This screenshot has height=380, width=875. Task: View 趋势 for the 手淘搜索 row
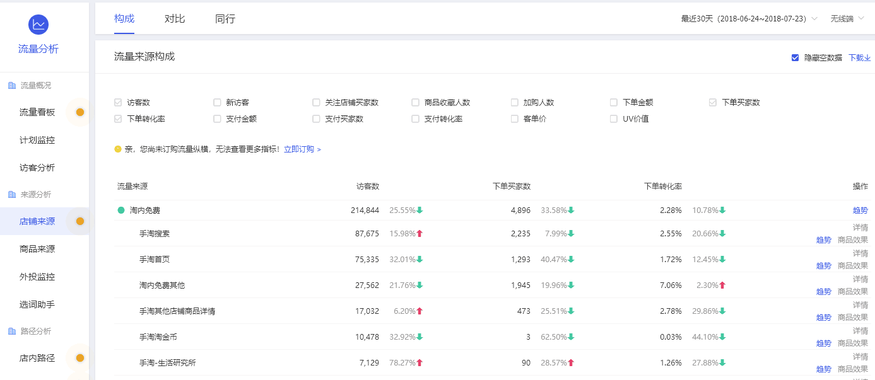[823, 239]
